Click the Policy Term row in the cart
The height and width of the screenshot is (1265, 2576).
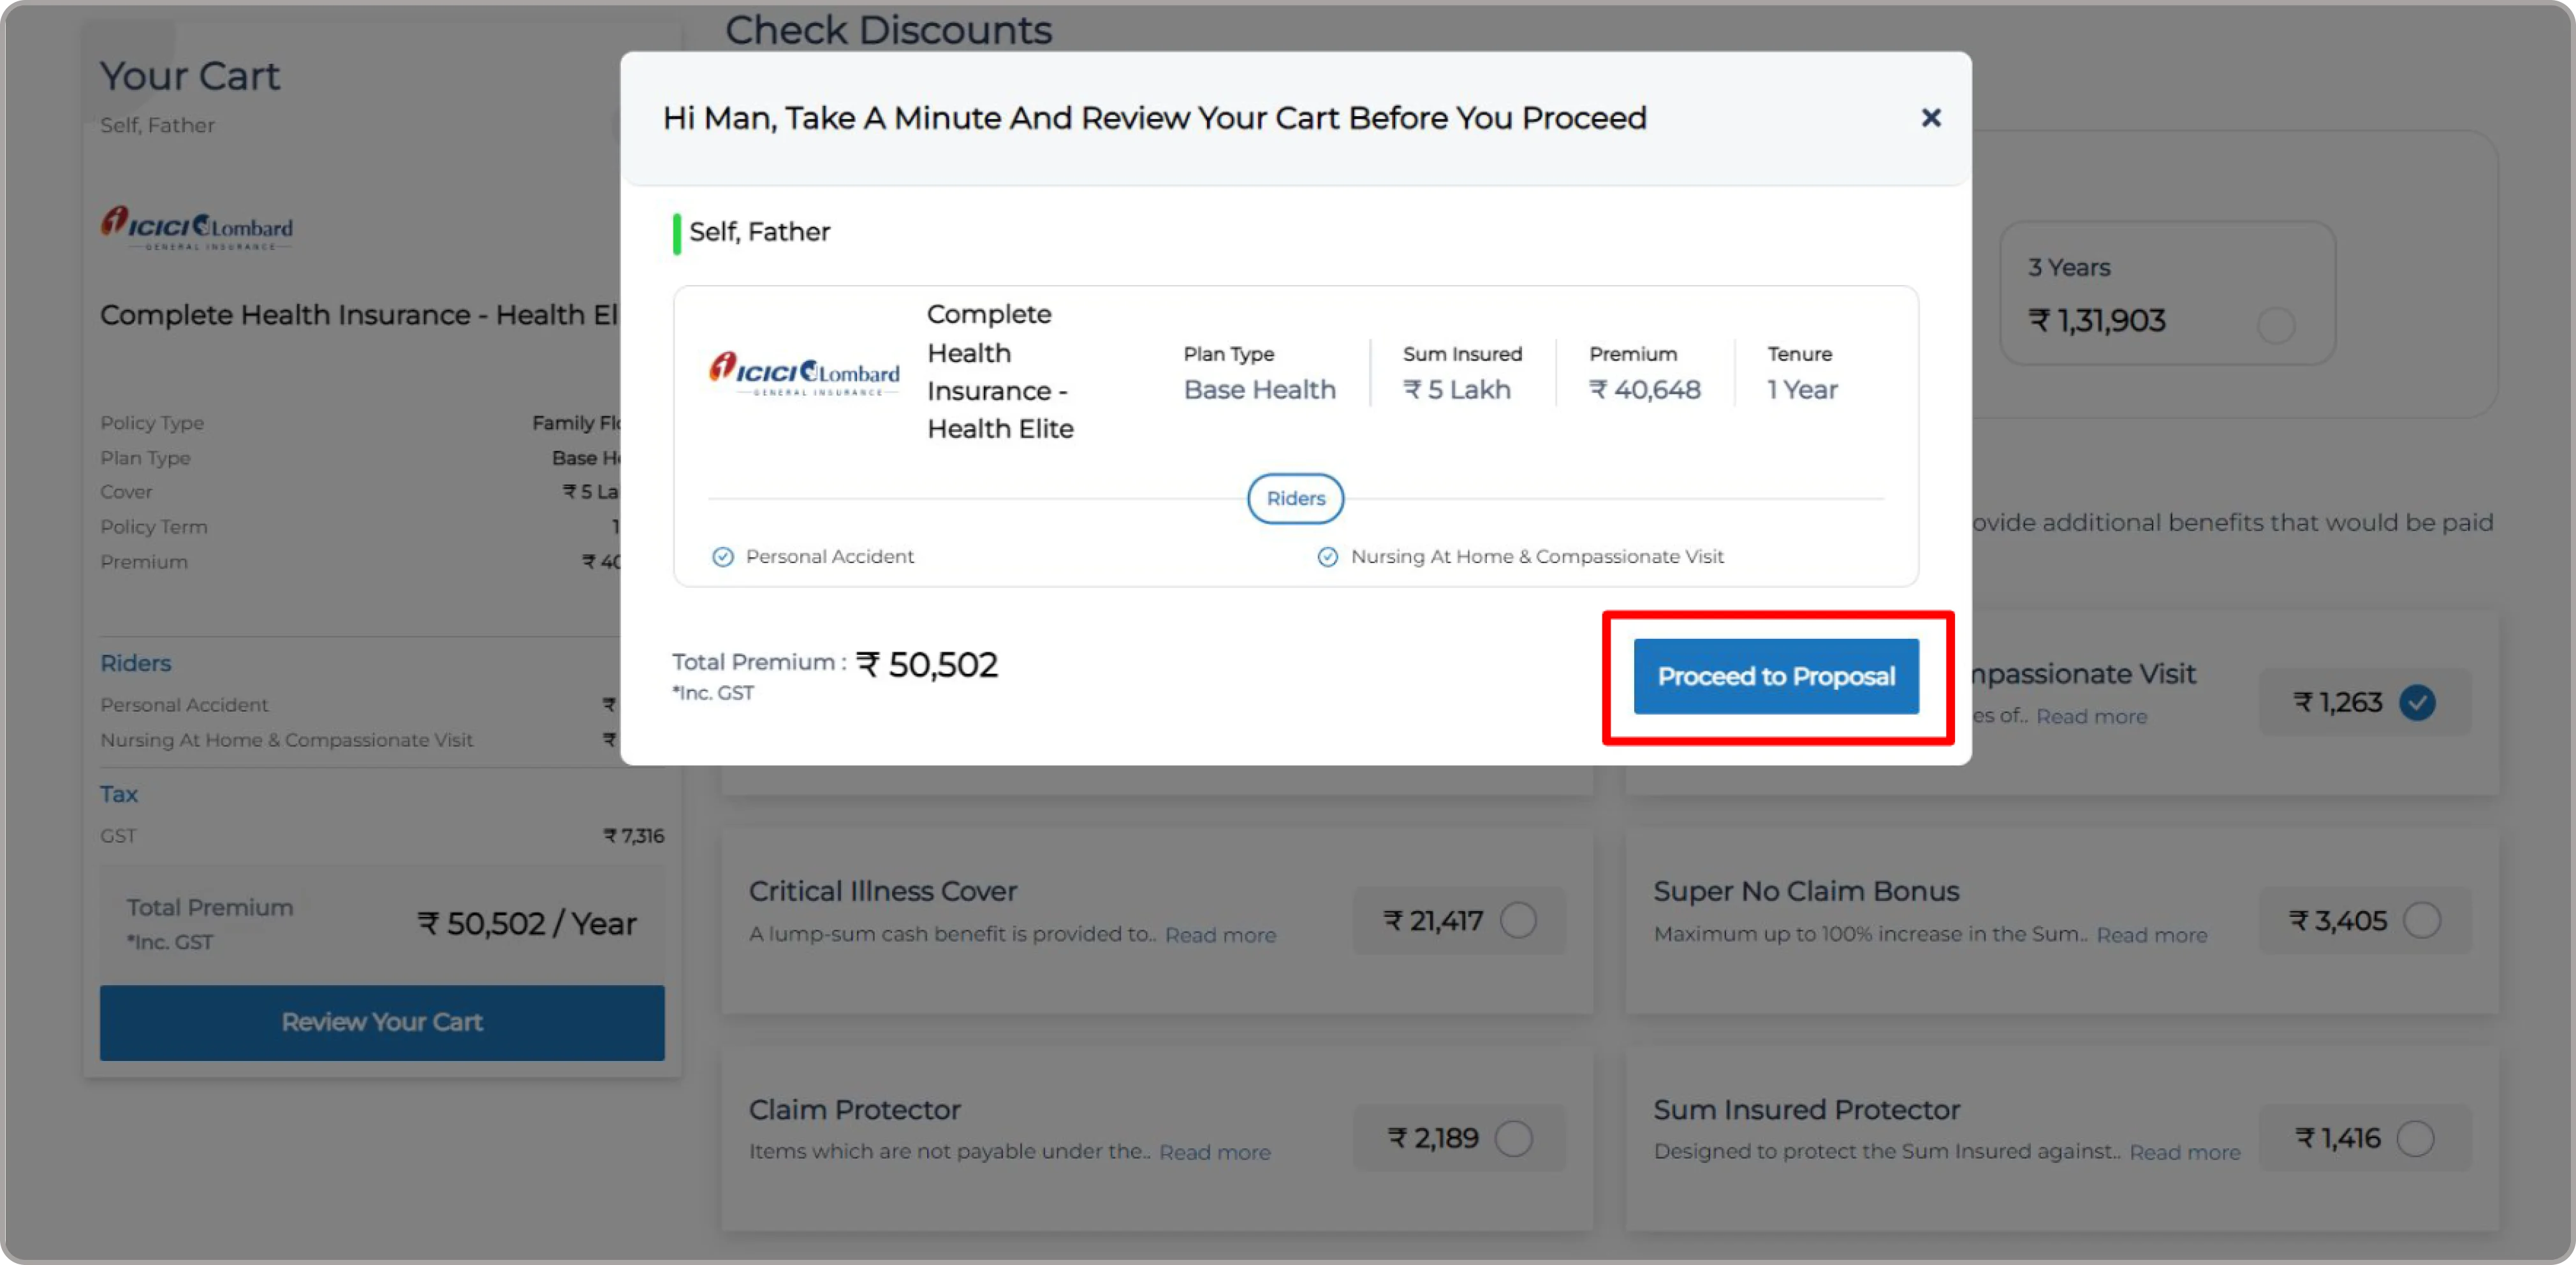360,527
